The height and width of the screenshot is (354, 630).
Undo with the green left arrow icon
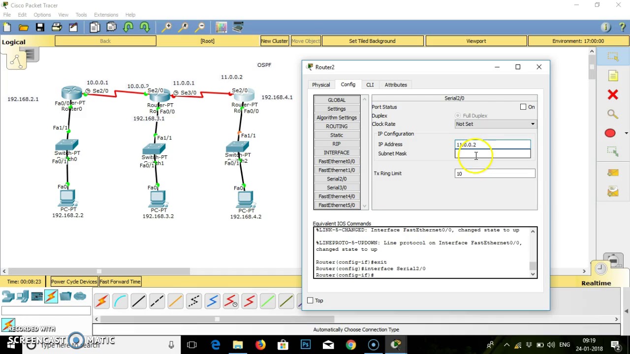(x=128, y=28)
